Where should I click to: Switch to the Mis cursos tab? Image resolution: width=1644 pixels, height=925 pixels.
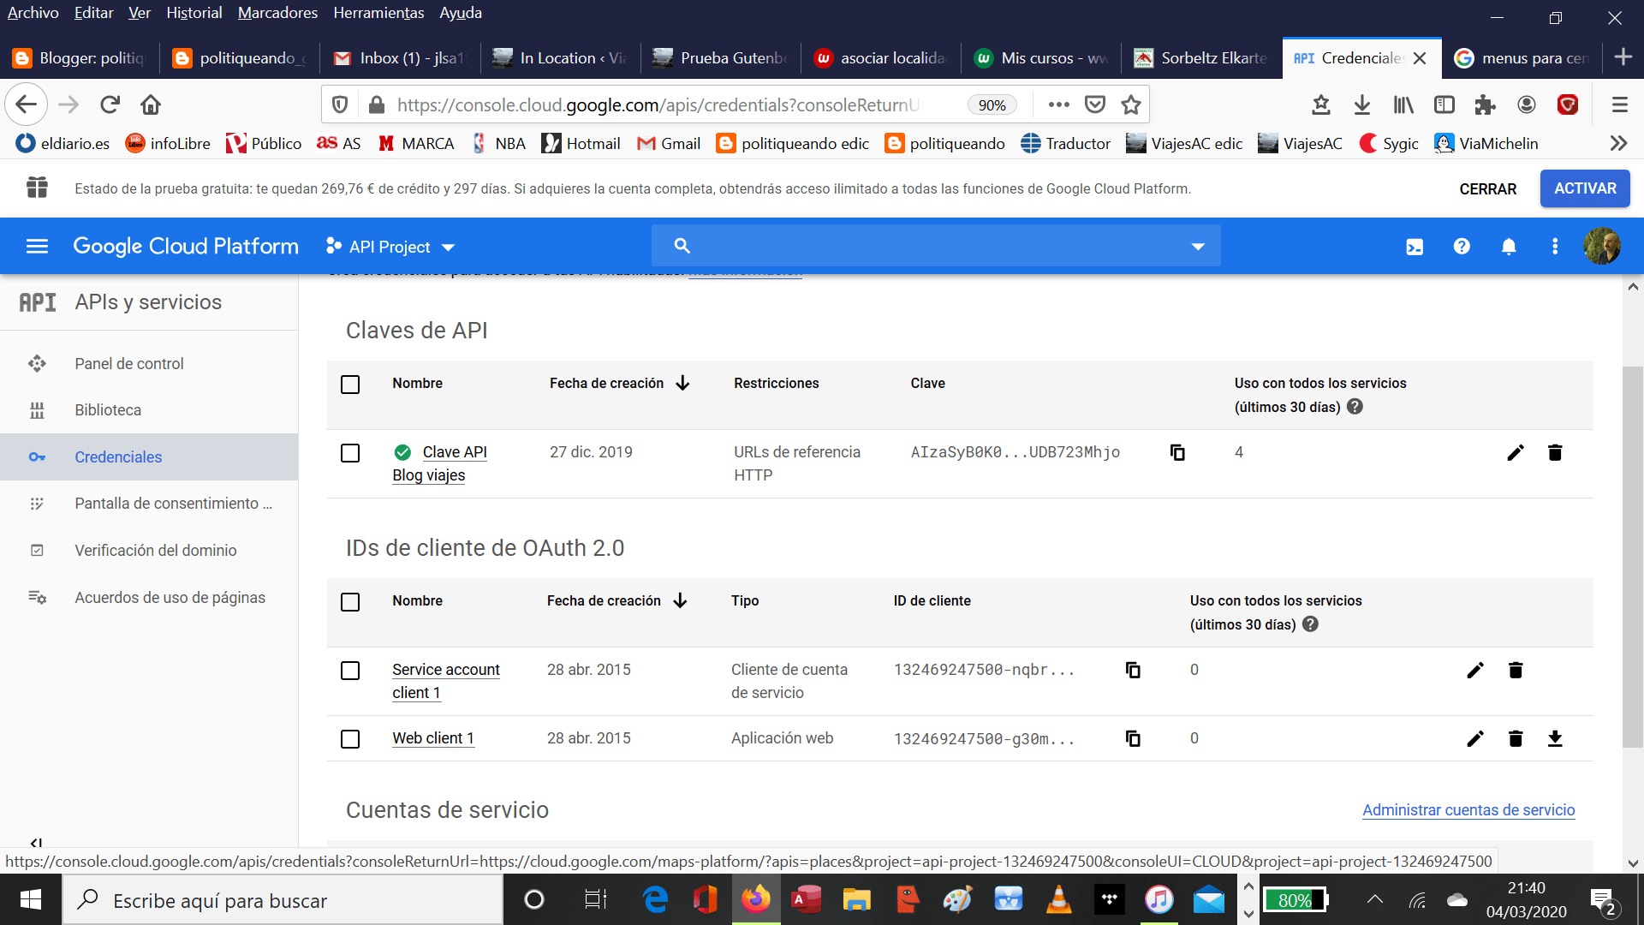point(1041,58)
